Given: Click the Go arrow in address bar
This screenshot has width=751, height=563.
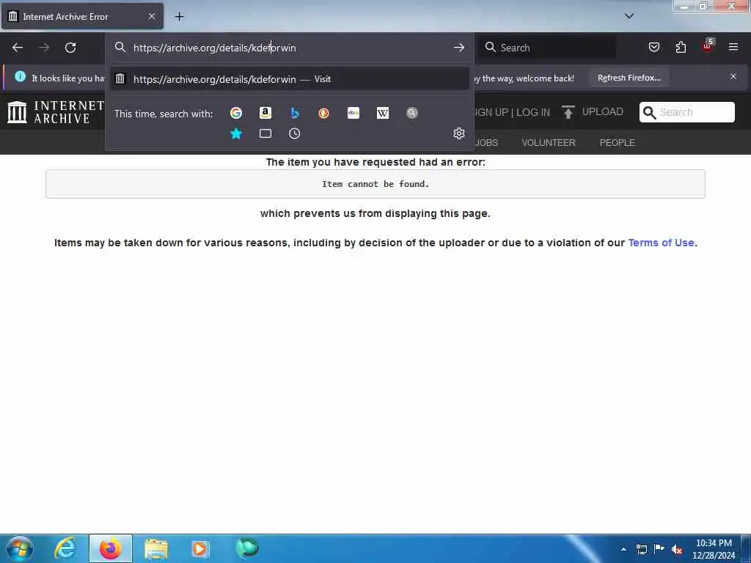Looking at the screenshot, I should coord(459,48).
